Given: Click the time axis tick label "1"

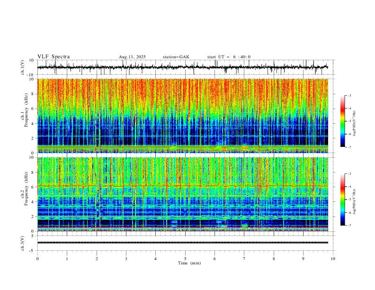Looking at the screenshot, I should coord(67,259).
